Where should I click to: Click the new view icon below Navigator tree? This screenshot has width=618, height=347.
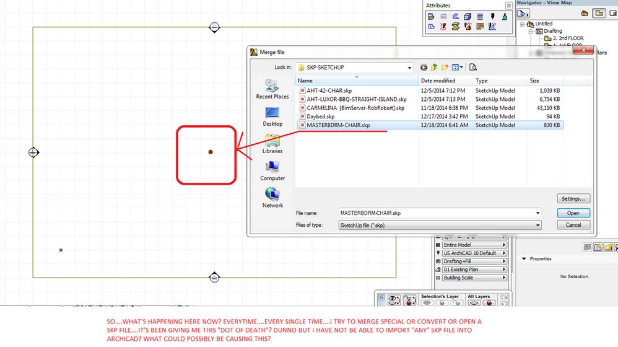(598, 247)
